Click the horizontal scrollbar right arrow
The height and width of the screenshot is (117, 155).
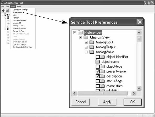134,93
